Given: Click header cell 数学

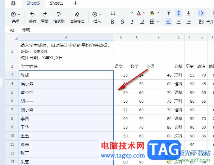Looking at the screenshot, I should coord(137,66).
